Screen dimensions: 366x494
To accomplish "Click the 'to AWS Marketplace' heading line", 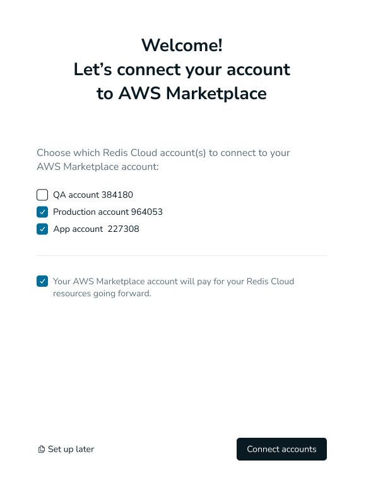I will click(182, 93).
